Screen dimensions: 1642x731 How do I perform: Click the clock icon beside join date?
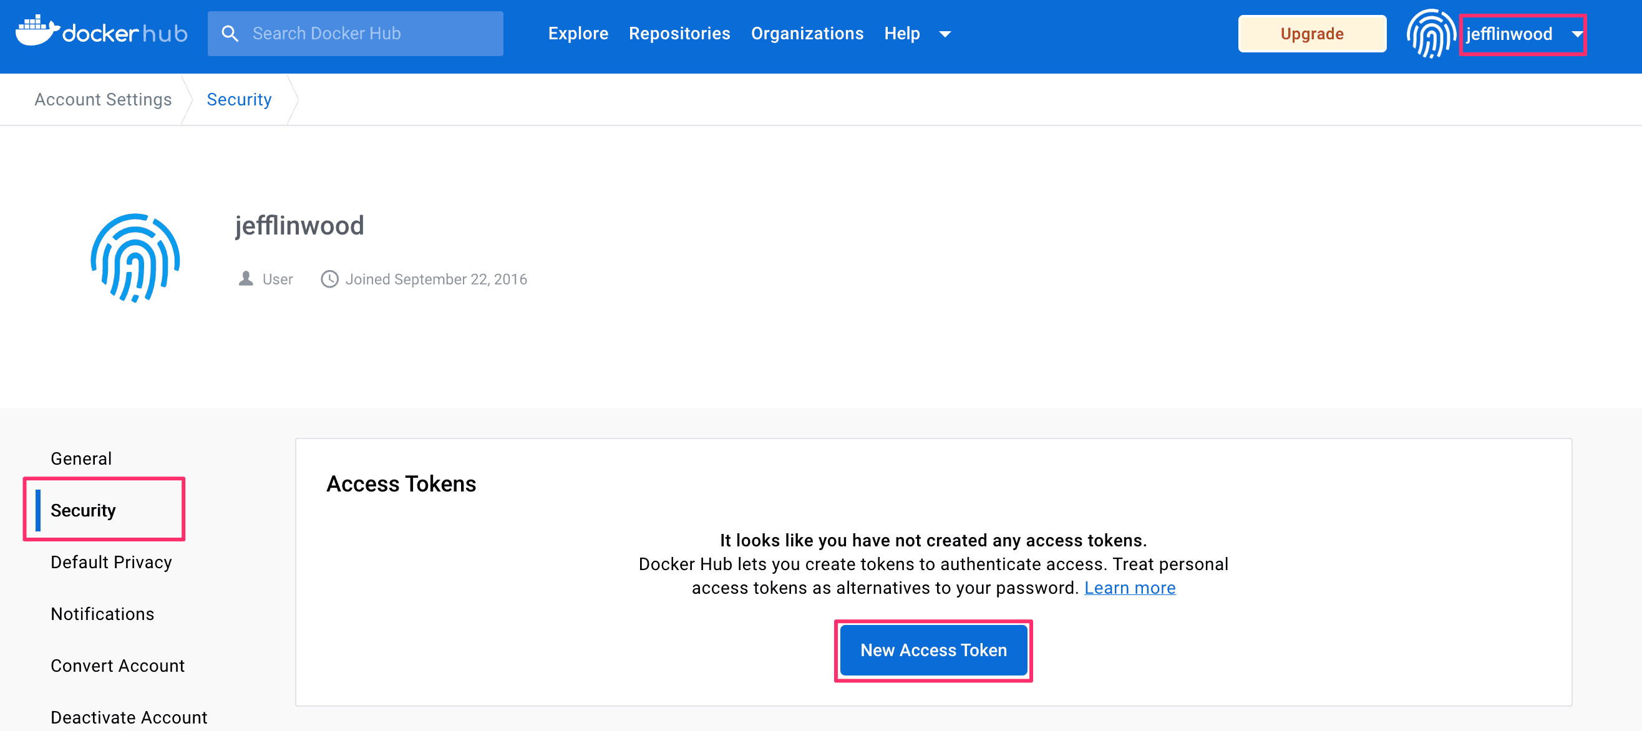329,279
